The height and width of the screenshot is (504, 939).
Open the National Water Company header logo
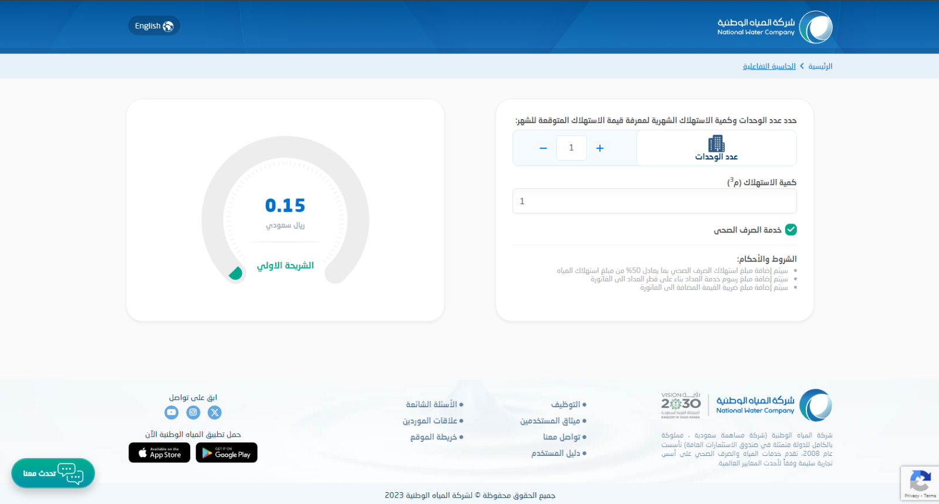775,27
